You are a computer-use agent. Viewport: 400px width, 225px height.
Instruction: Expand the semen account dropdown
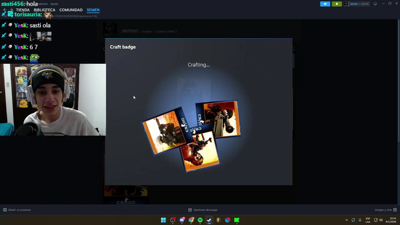coord(359,4)
